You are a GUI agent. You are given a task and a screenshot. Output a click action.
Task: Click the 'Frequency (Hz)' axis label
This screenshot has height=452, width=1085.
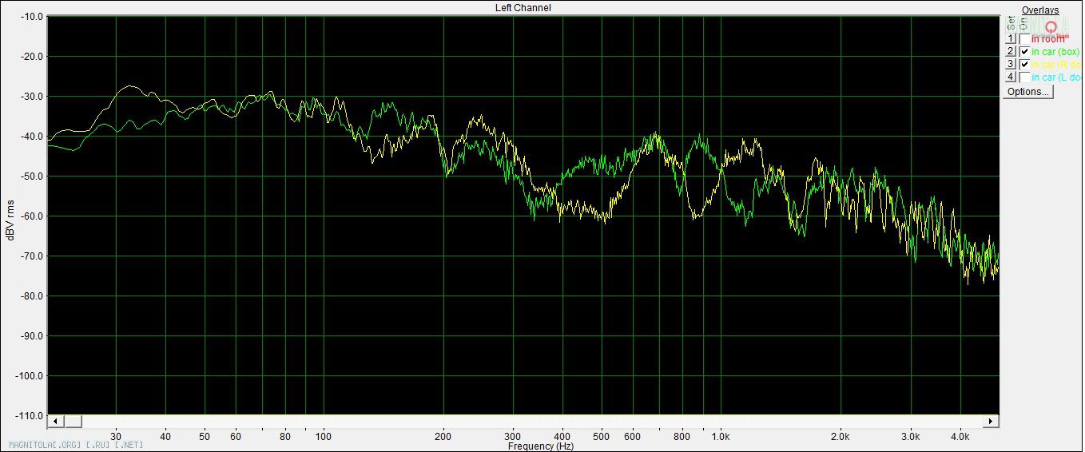tap(541, 446)
